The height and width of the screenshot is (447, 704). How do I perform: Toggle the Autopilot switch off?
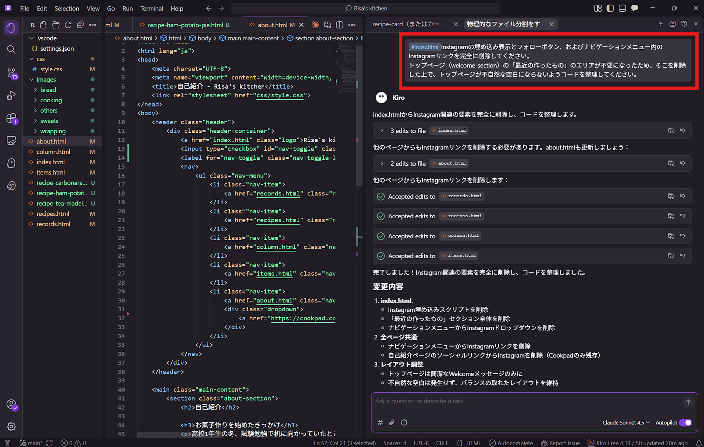point(685,422)
